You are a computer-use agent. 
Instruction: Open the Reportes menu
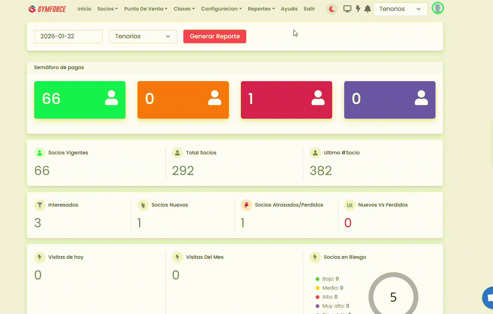pos(261,9)
